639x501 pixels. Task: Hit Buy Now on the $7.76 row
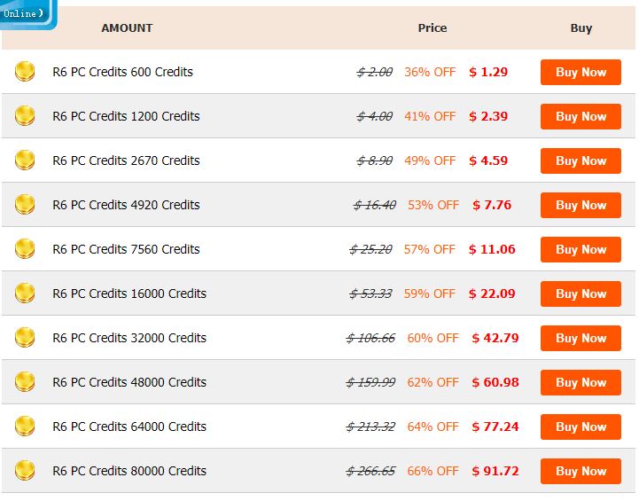pyautogui.click(x=581, y=206)
